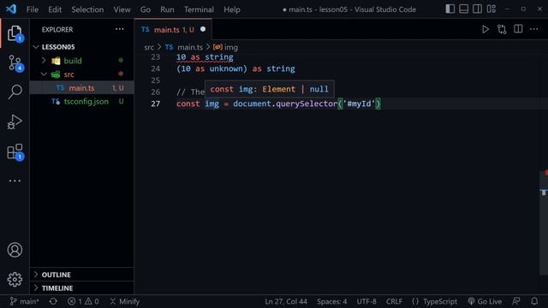Show additional views ellipsis in activity bar
This screenshot has width=548, height=308.
[x=15, y=181]
